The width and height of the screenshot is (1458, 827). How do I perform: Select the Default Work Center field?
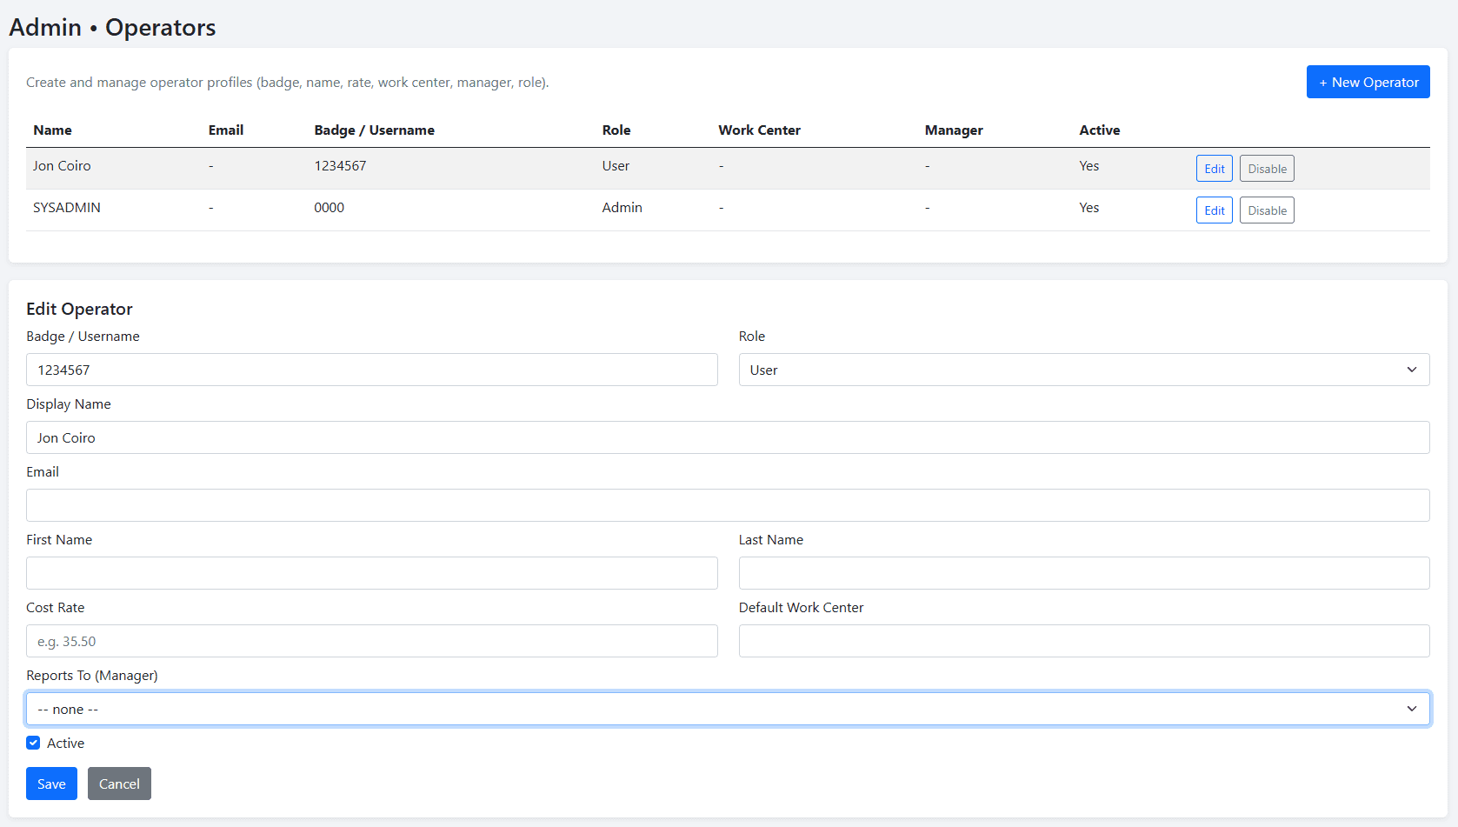[x=1083, y=641]
